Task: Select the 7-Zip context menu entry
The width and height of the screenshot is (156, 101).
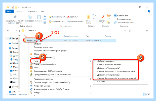Action: tap(36, 61)
